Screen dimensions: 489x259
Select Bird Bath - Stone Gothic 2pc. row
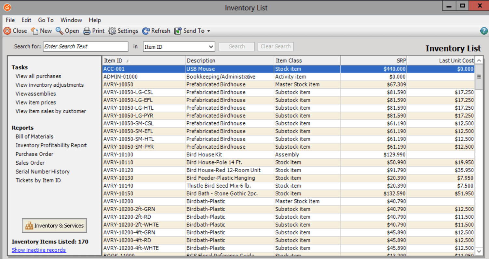[x=289, y=193]
